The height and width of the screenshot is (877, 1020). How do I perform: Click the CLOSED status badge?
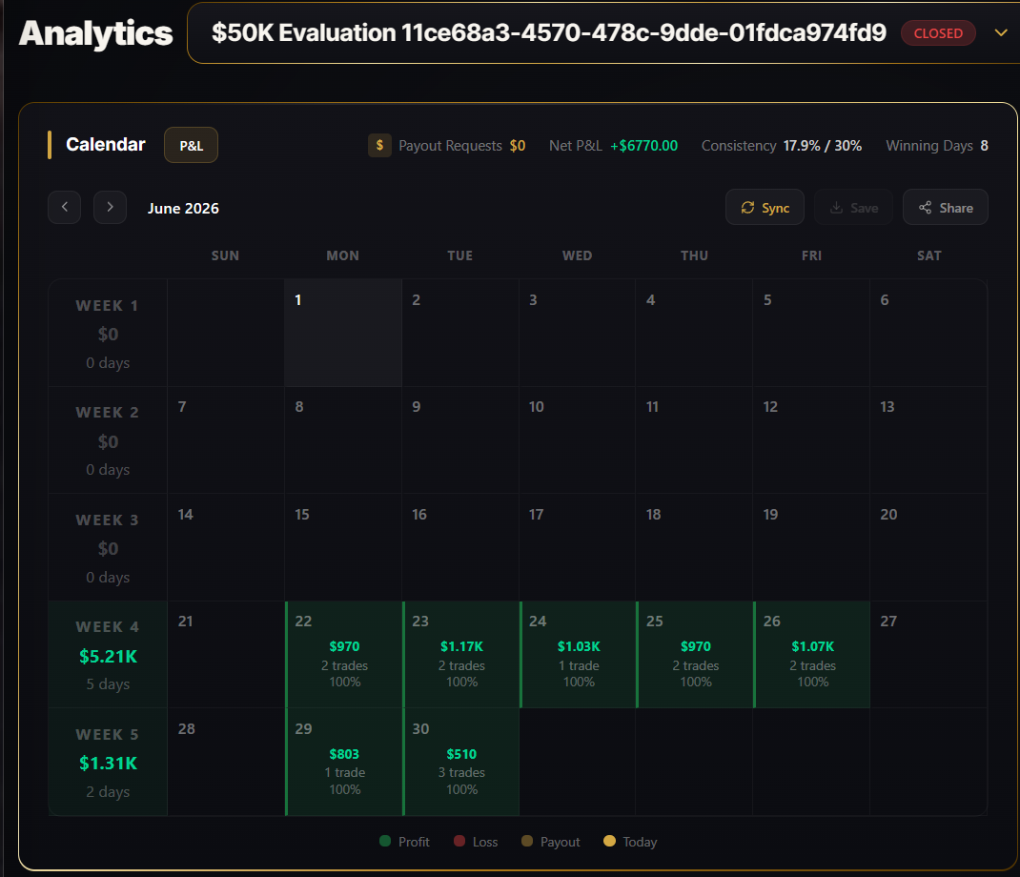938,33
